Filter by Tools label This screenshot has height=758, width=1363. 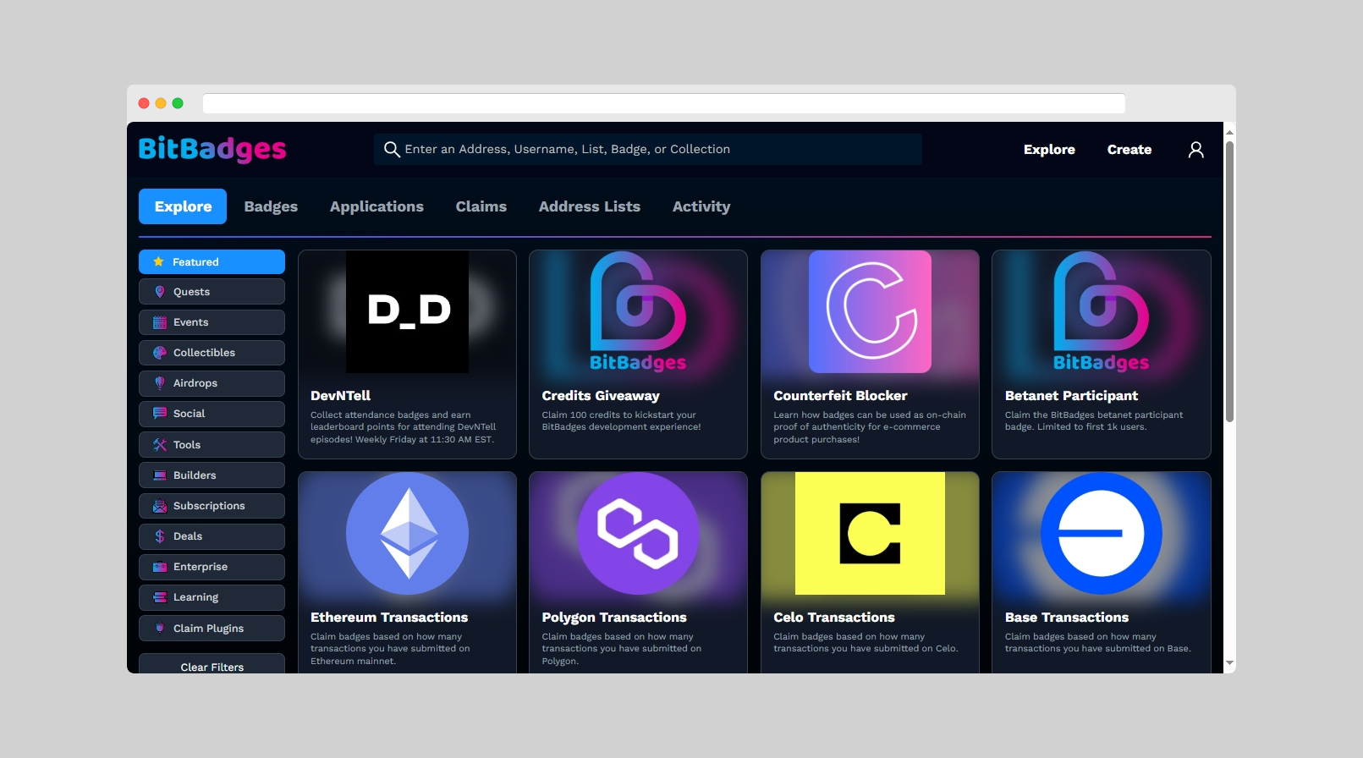point(187,445)
